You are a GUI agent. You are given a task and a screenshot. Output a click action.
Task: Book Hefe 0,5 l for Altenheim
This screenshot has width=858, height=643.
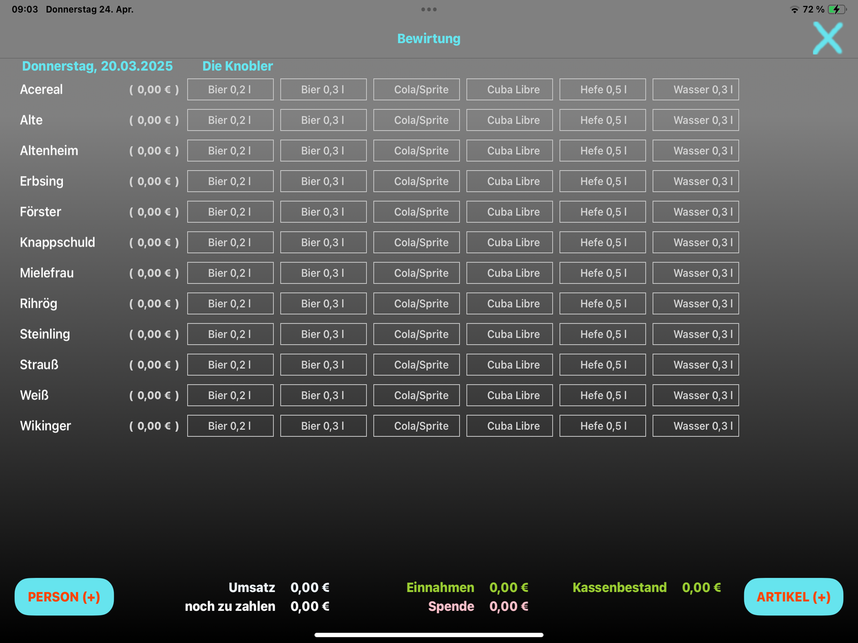tap(602, 151)
